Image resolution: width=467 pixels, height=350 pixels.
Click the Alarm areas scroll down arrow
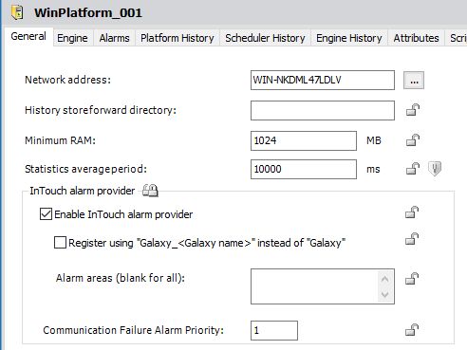pyautogui.click(x=385, y=295)
